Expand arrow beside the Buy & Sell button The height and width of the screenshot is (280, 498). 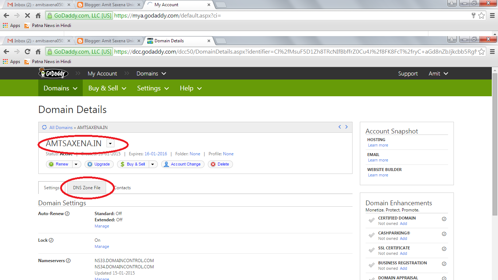pos(153,164)
